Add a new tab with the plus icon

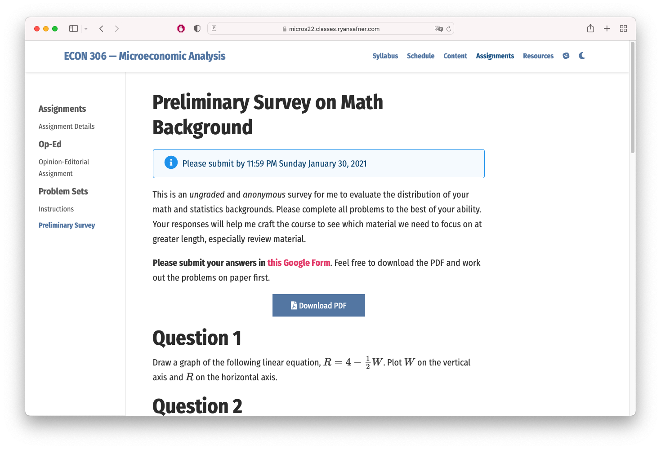(x=607, y=29)
